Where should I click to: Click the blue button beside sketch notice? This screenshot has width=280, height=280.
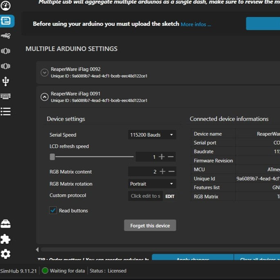click(x=263, y=24)
